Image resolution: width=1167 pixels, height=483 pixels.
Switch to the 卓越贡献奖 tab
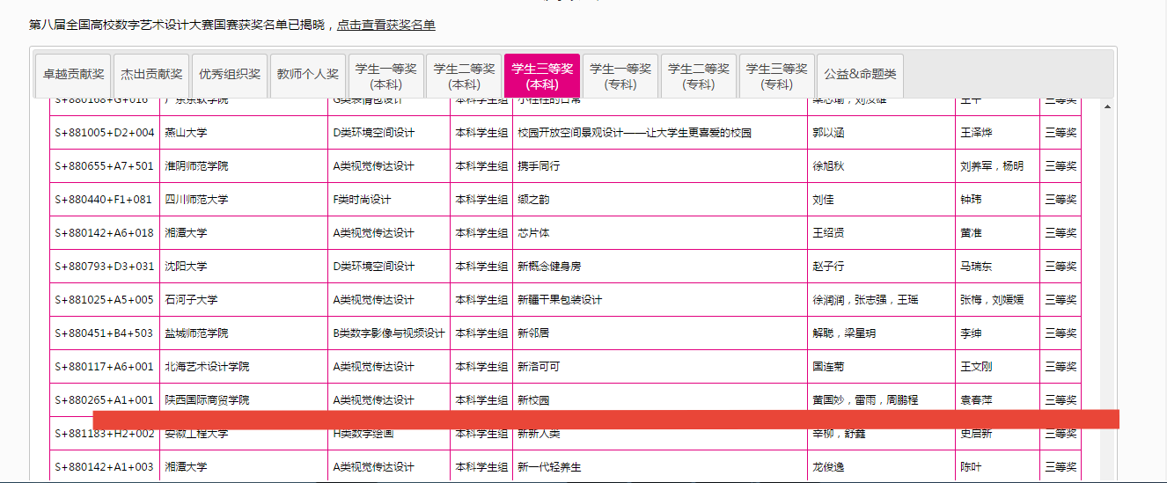tap(73, 77)
